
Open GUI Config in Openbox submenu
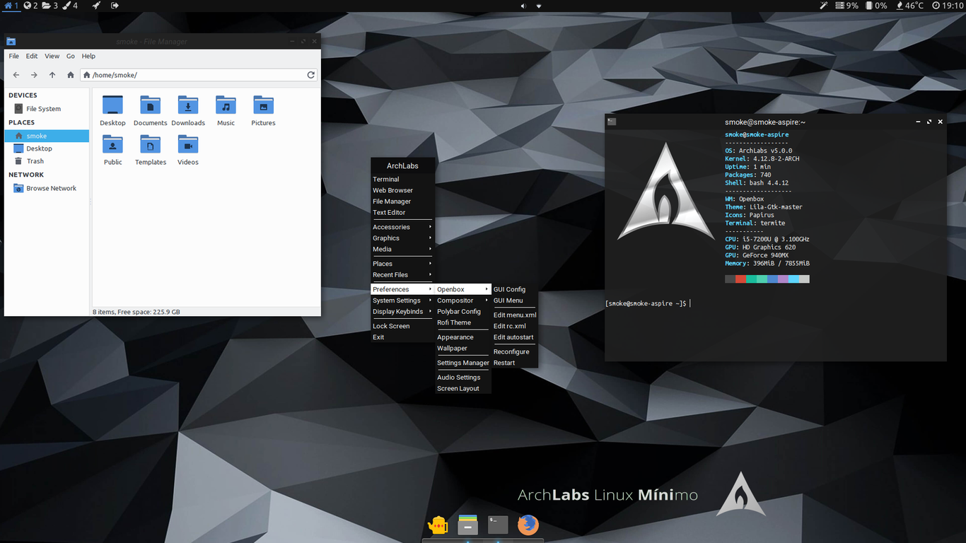coord(515,289)
